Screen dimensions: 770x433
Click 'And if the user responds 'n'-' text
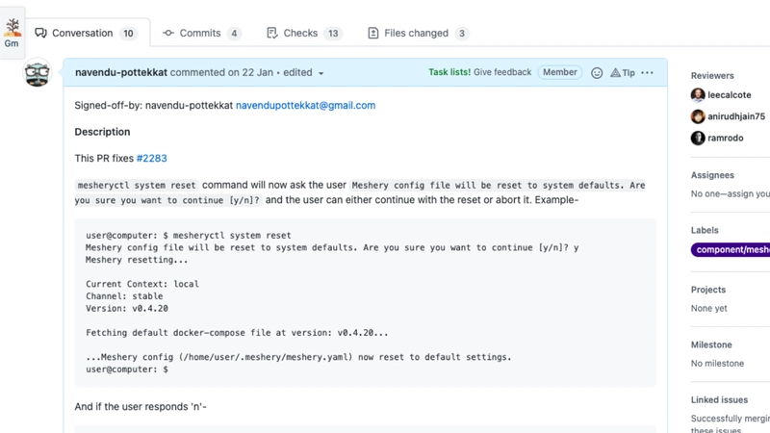point(141,406)
